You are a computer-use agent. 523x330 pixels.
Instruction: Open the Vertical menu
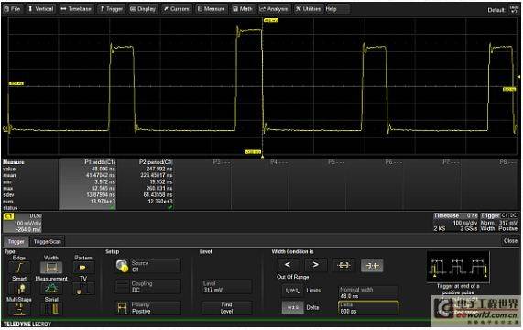(40, 9)
